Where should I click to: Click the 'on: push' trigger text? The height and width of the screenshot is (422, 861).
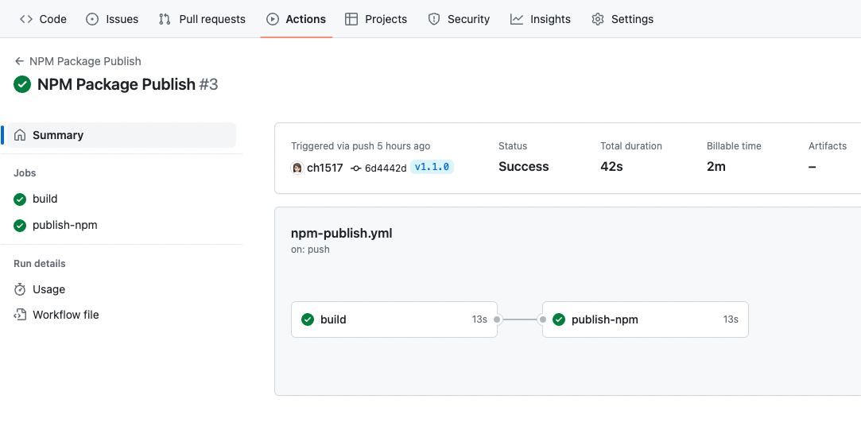[310, 250]
